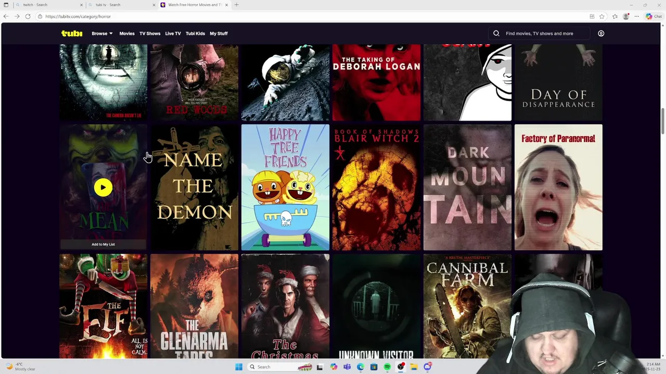Click 'Add to My List' under The Mean One
Image resolution: width=666 pixels, height=374 pixels.
[x=103, y=244]
